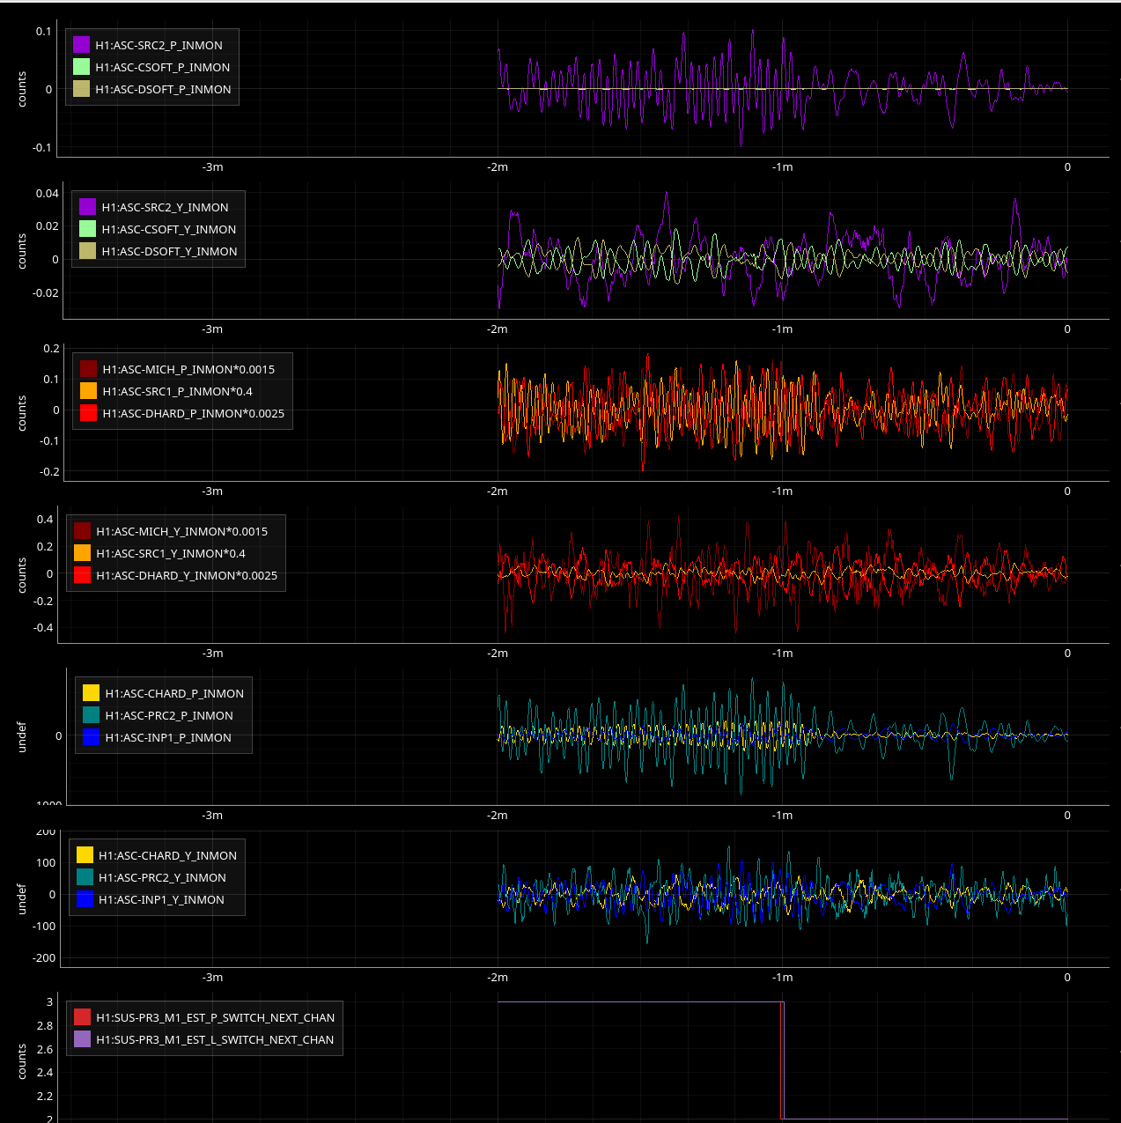Select the H1:ASC-SRC2_Y_INMON legend entry
This screenshot has width=1121, height=1123.
point(165,207)
